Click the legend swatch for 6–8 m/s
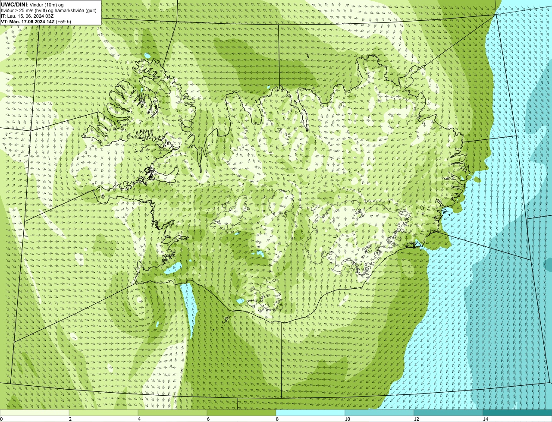The height and width of the screenshot is (422, 552). [x=241, y=413]
